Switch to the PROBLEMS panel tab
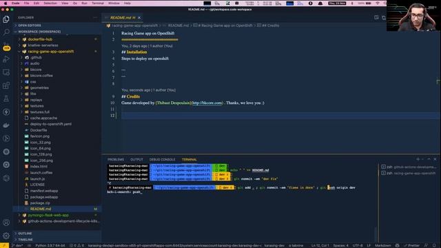Screen dimensions: 441x248 116,159
